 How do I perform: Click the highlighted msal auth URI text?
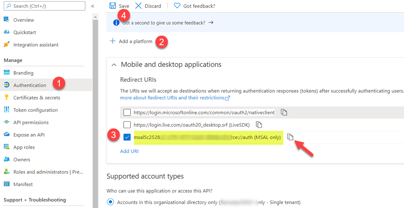pyautogui.click(x=207, y=137)
